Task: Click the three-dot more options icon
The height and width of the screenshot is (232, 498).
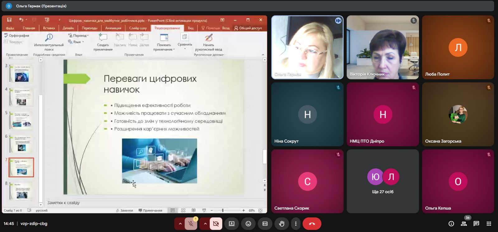Action: point(296,224)
